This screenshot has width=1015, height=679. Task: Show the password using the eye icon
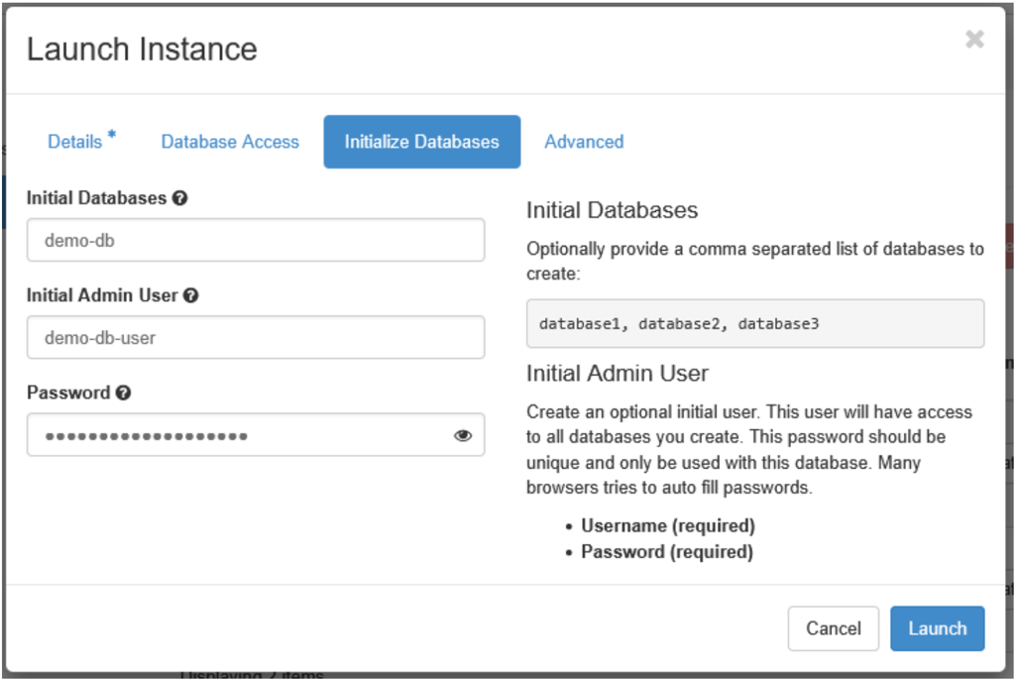[x=463, y=435]
